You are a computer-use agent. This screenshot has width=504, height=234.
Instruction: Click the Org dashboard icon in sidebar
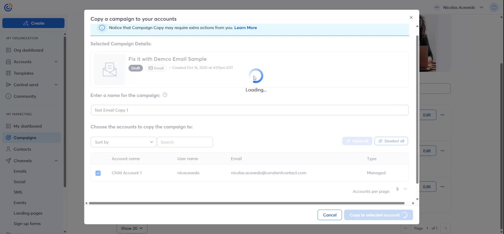point(8,50)
